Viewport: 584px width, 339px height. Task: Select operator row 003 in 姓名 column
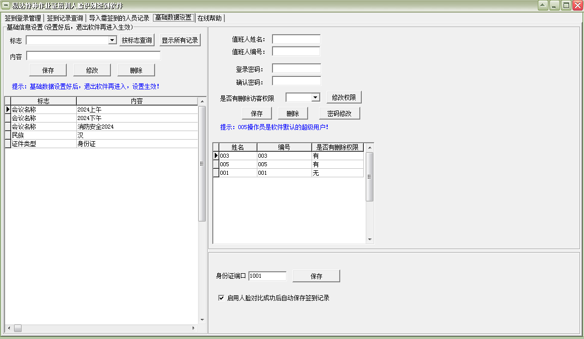coord(238,156)
